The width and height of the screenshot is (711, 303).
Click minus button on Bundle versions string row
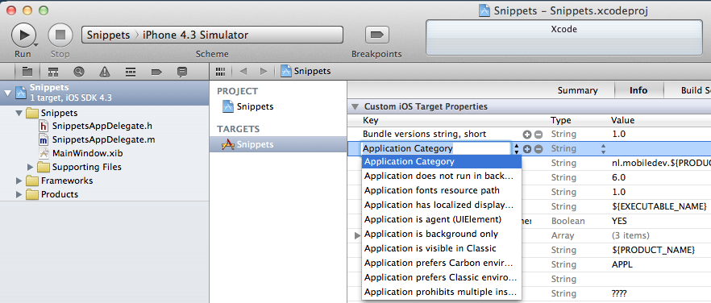tap(538, 135)
